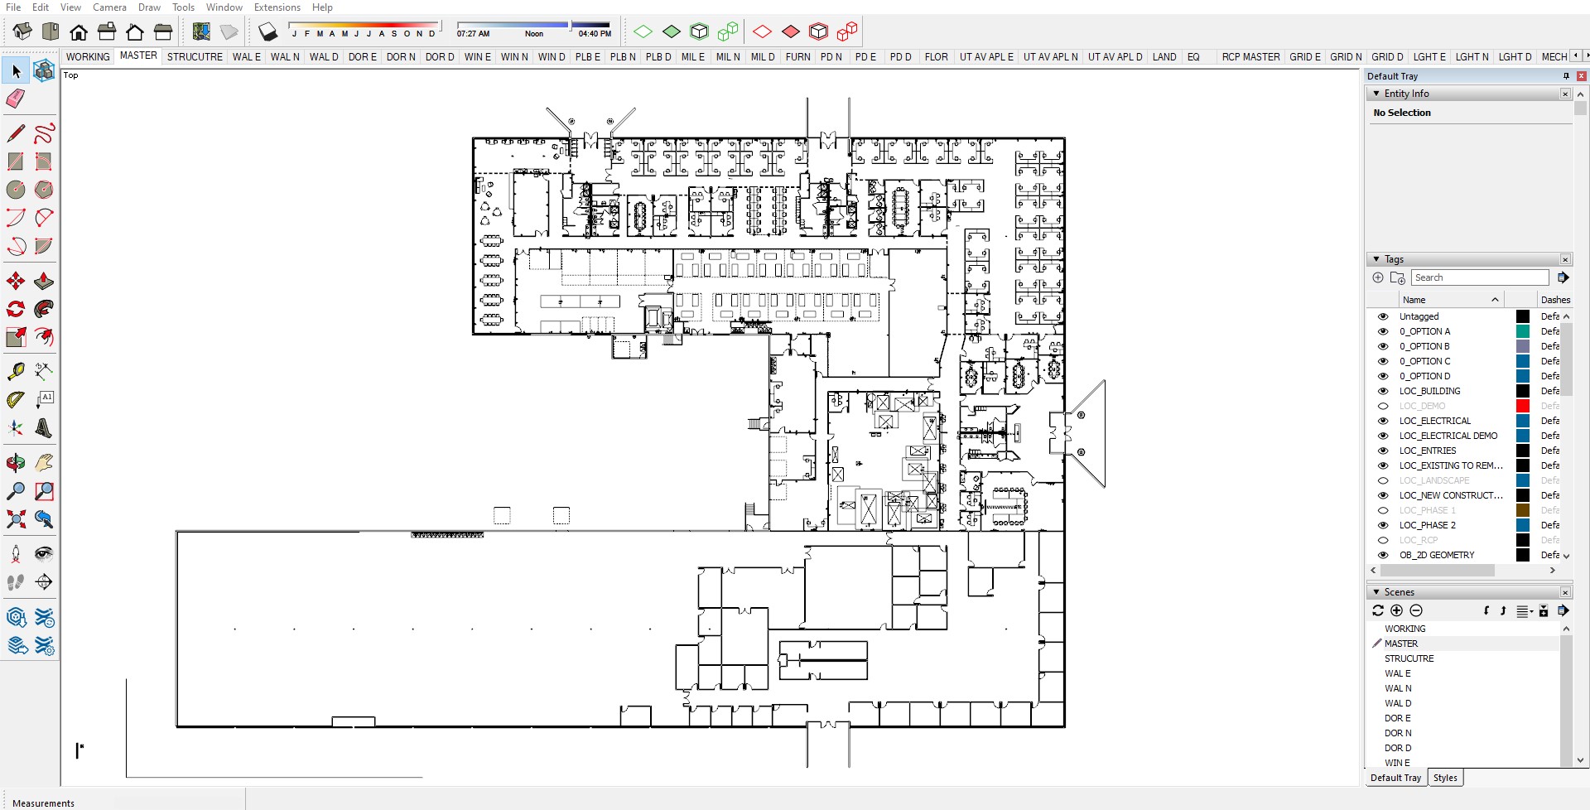Screen dimensions: 1590x810
Task: Select the Eraser tool
Action: tap(15, 99)
